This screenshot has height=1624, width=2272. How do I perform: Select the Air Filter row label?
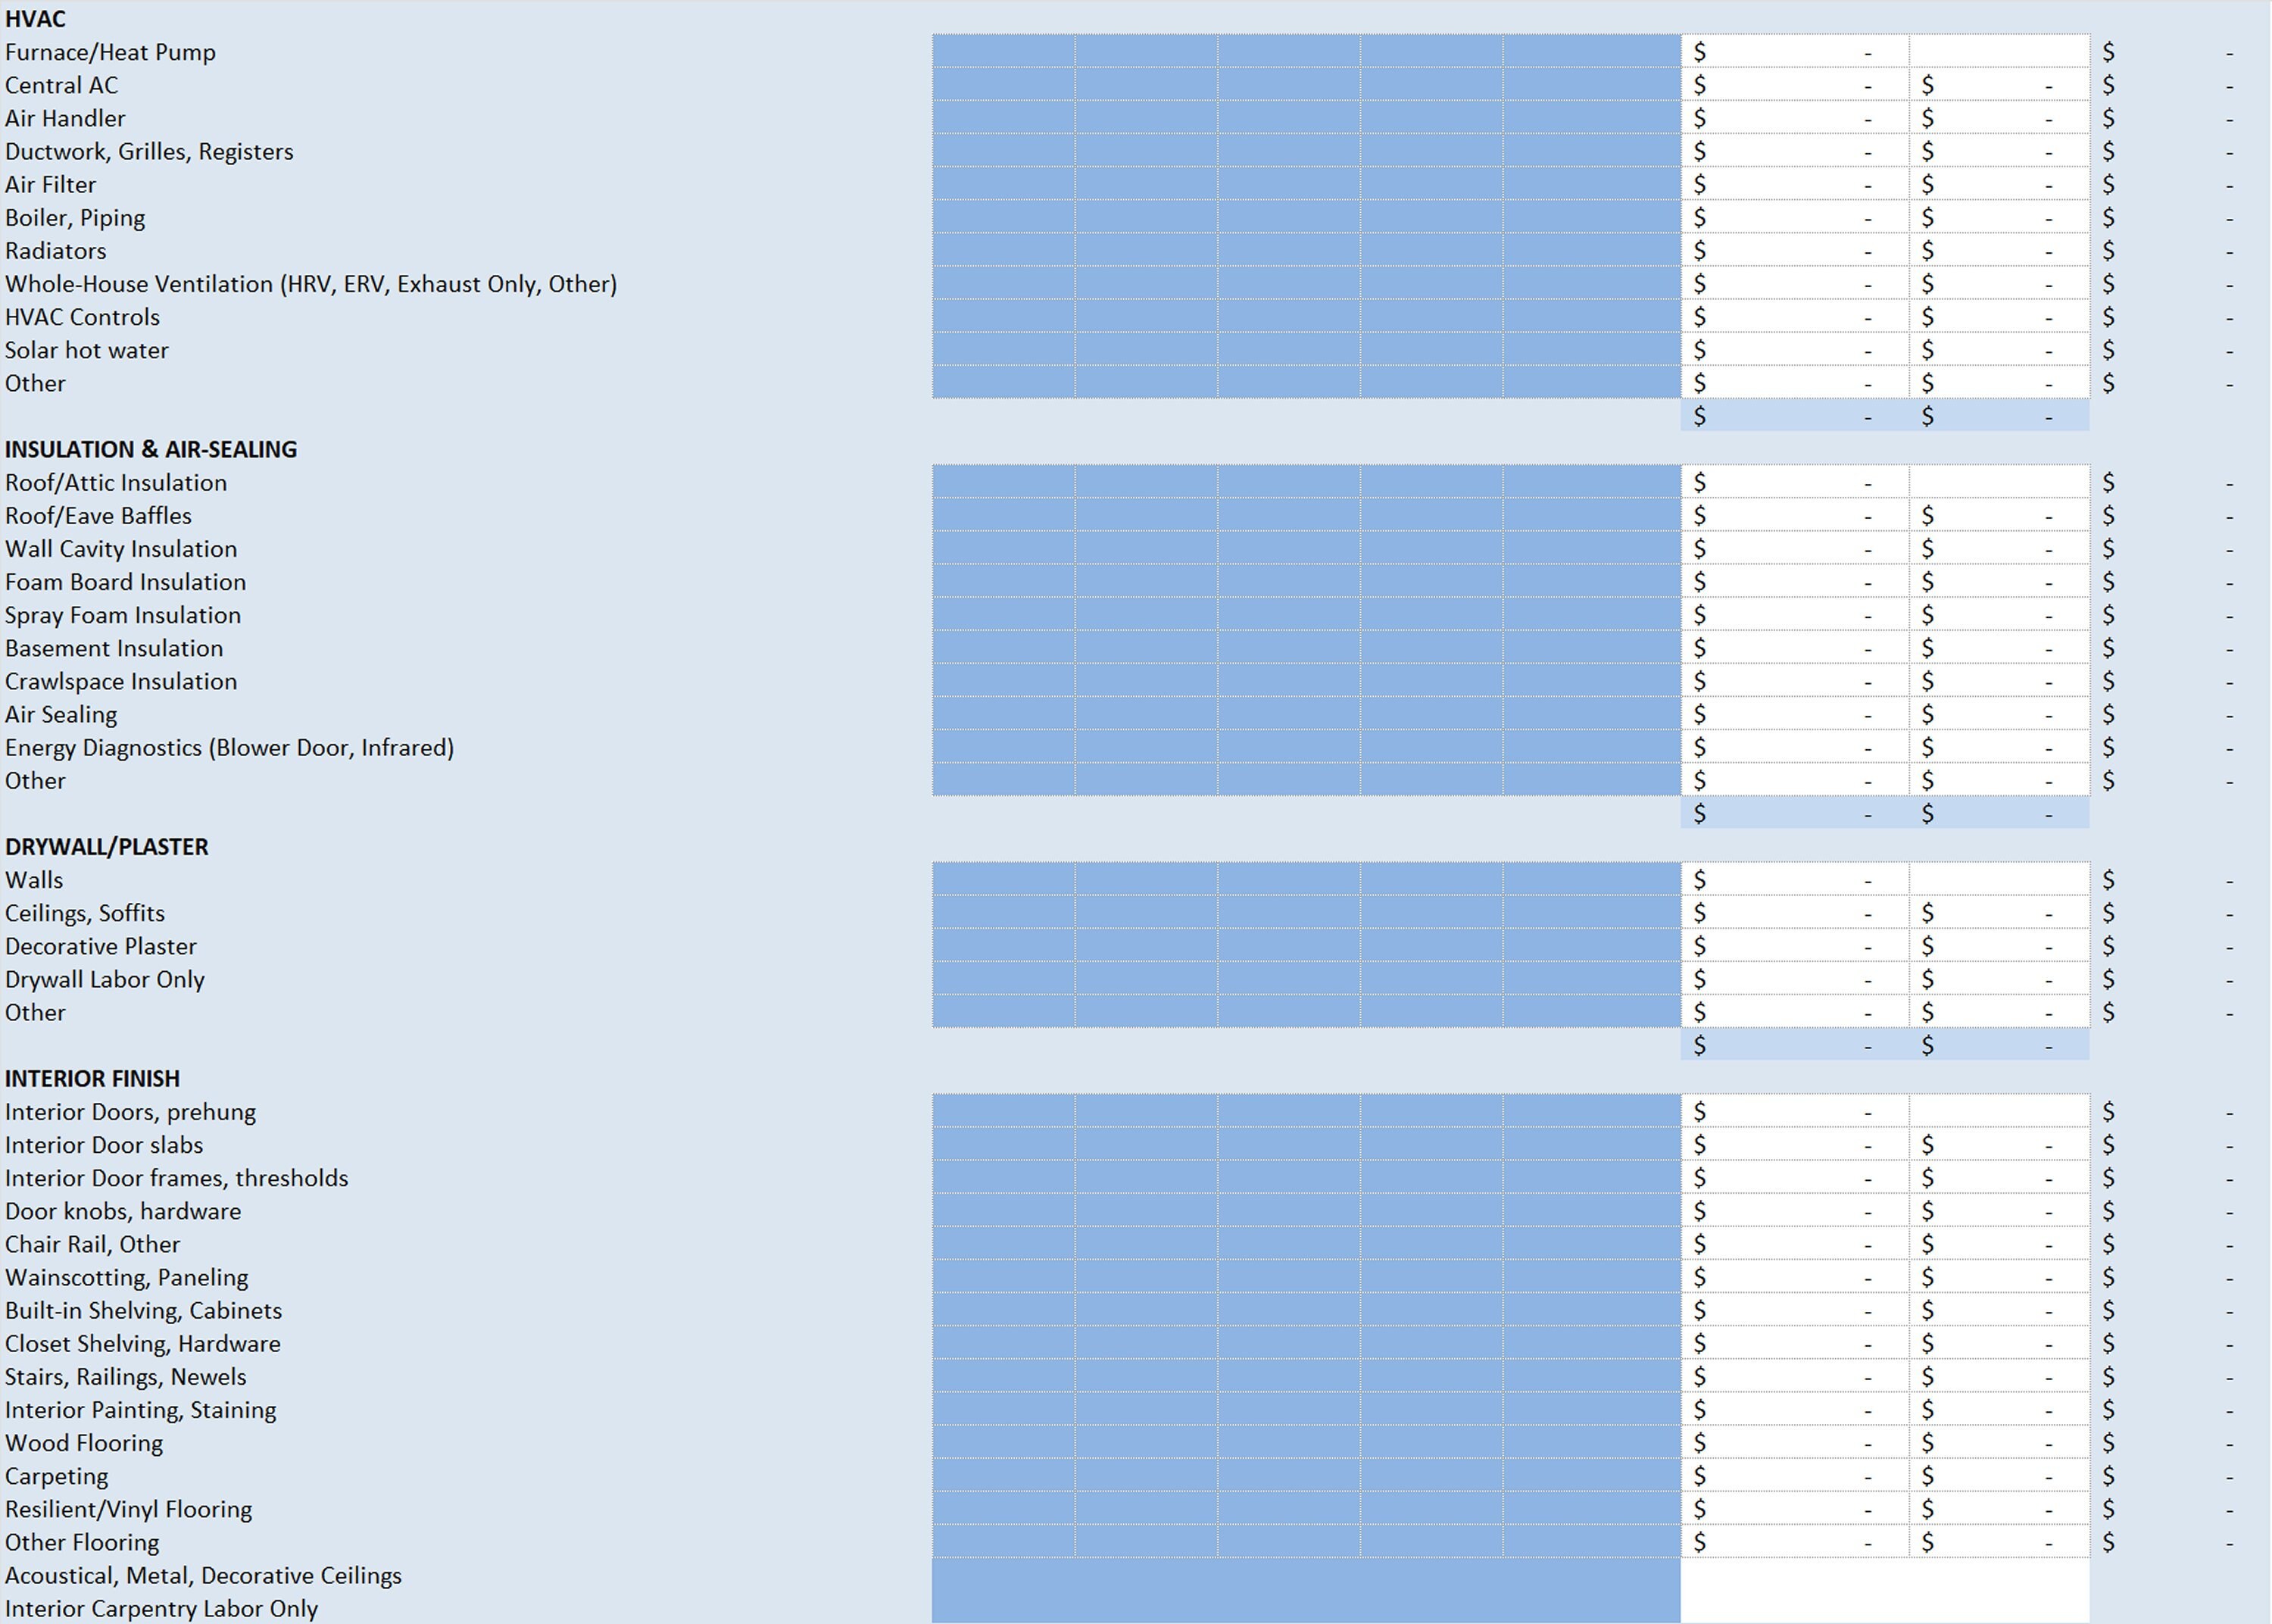pyautogui.click(x=50, y=184)
